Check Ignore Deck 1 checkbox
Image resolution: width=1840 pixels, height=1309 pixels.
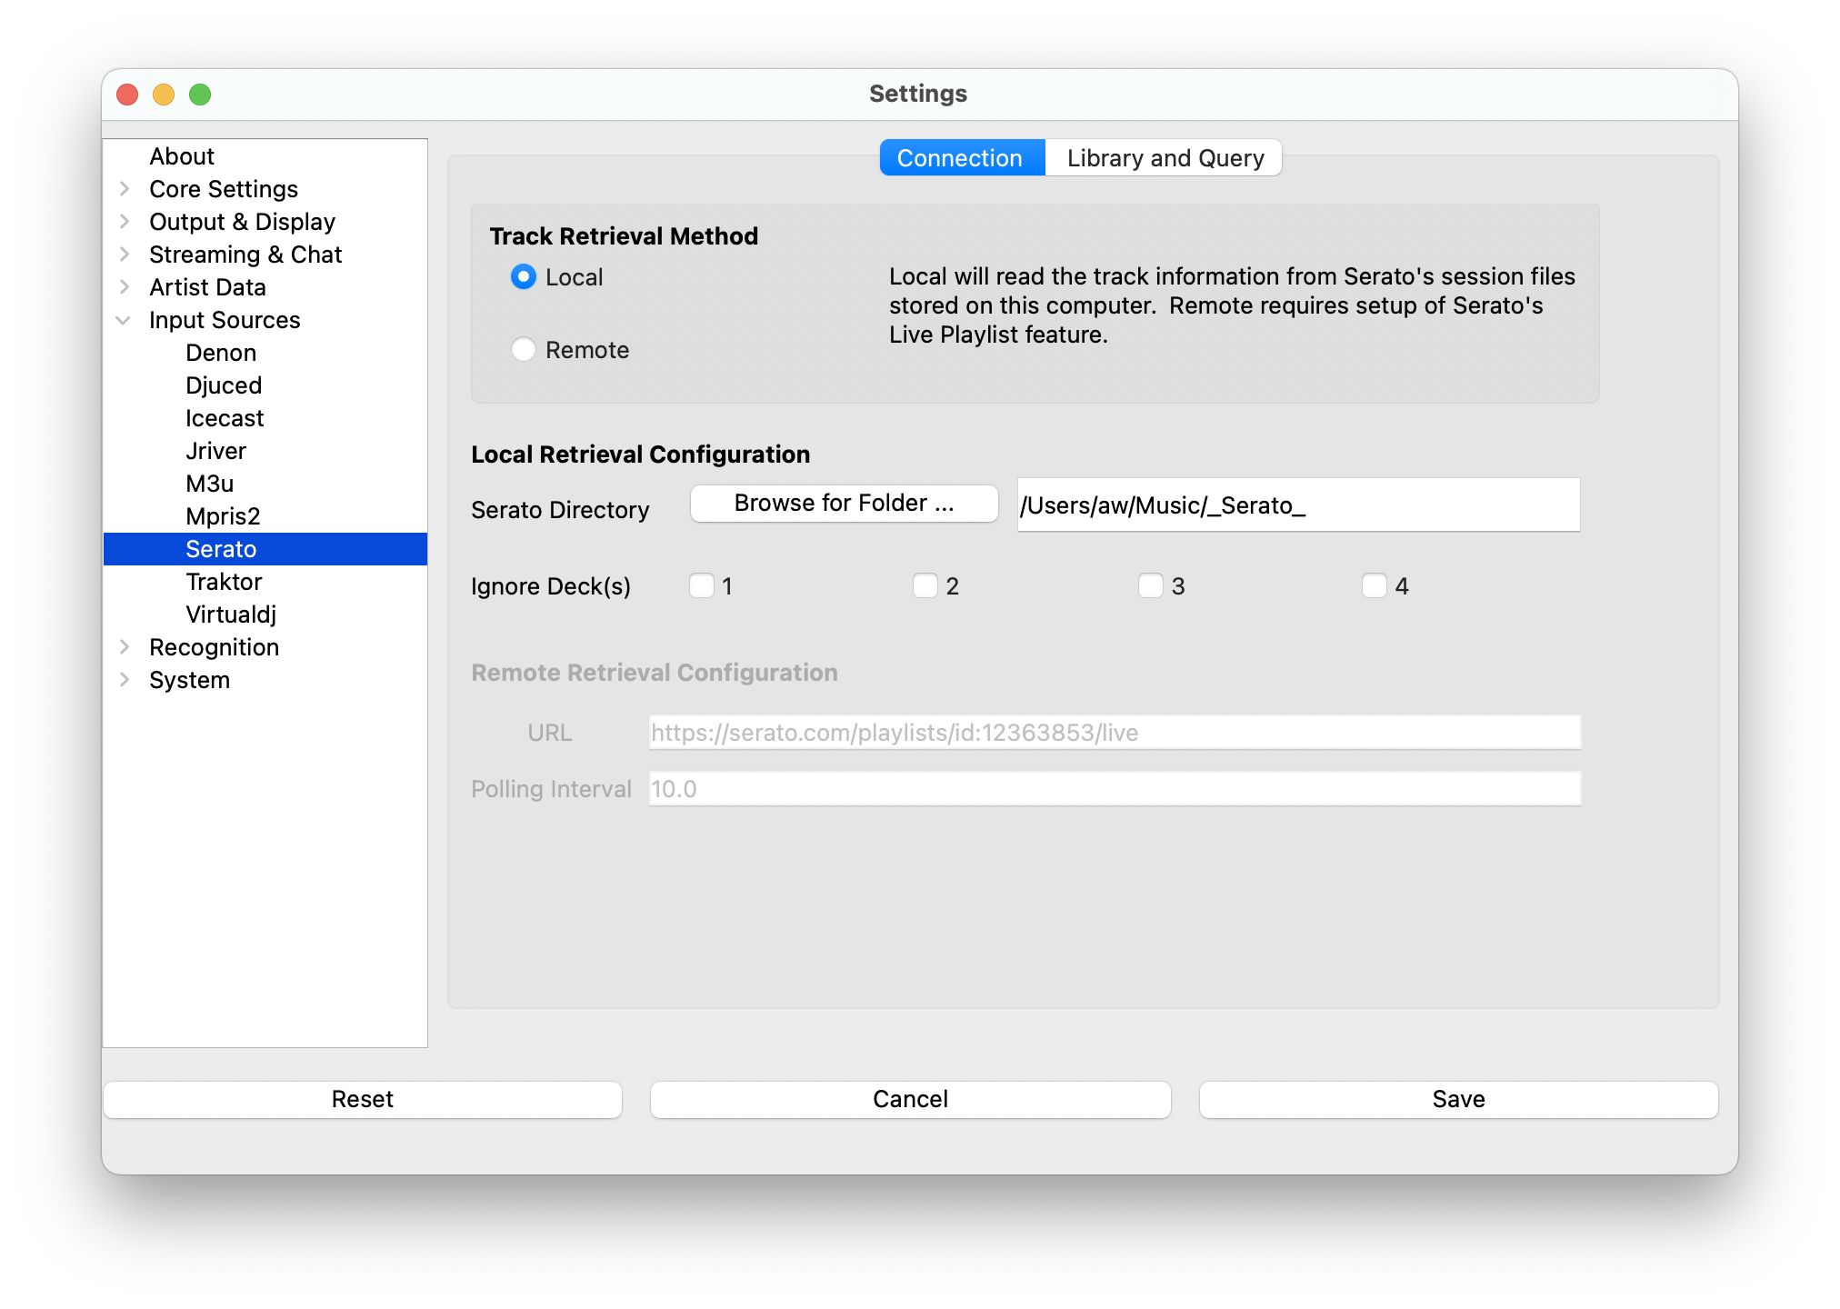point(702,585)
